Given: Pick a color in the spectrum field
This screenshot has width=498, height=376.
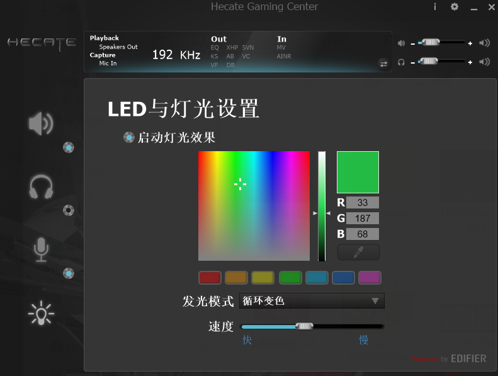Looking at the screenshot, I should tap(254, 206).
